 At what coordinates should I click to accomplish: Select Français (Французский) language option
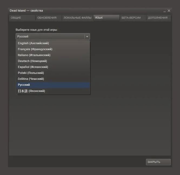53,49
